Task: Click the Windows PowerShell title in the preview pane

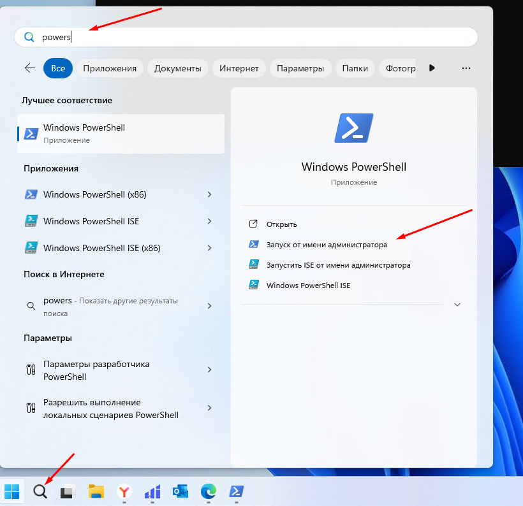Action: 354,167
